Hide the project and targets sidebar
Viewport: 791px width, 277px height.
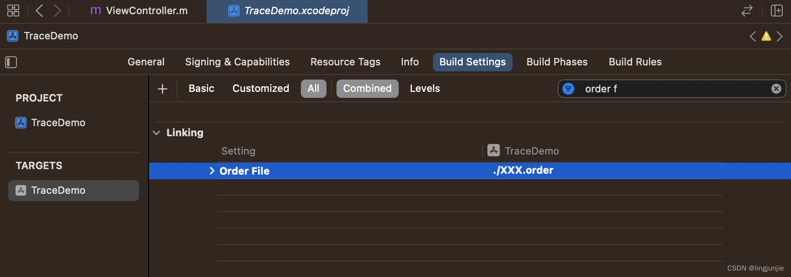pos(11,62)
